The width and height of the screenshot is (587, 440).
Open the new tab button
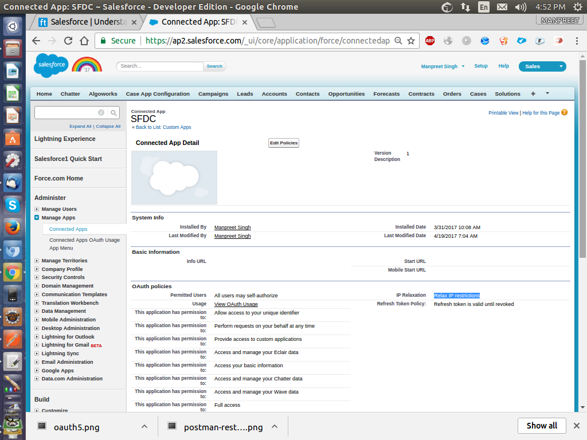pos(266,22)
